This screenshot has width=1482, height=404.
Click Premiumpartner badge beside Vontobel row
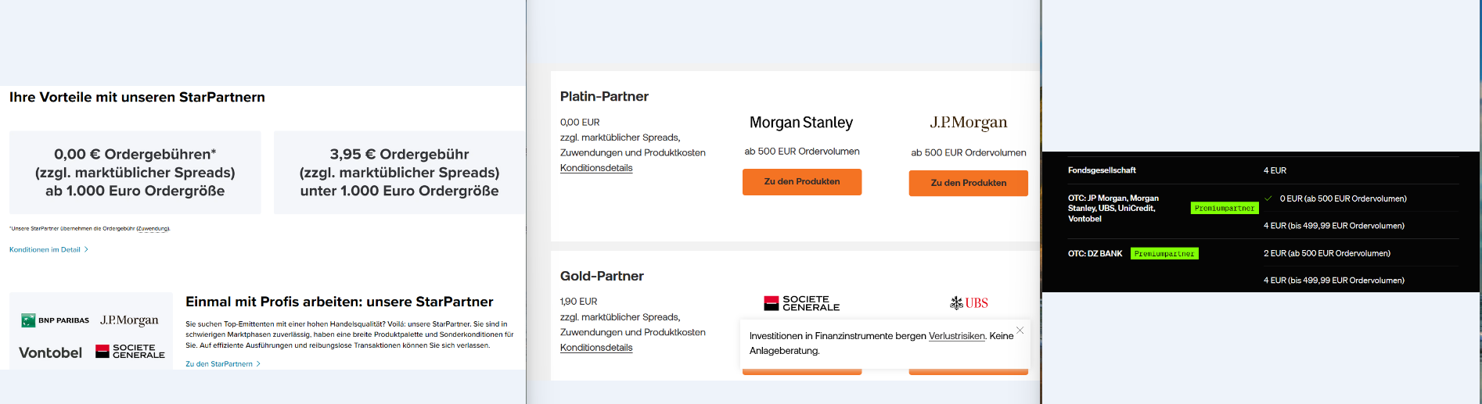tap(1225, 209)
